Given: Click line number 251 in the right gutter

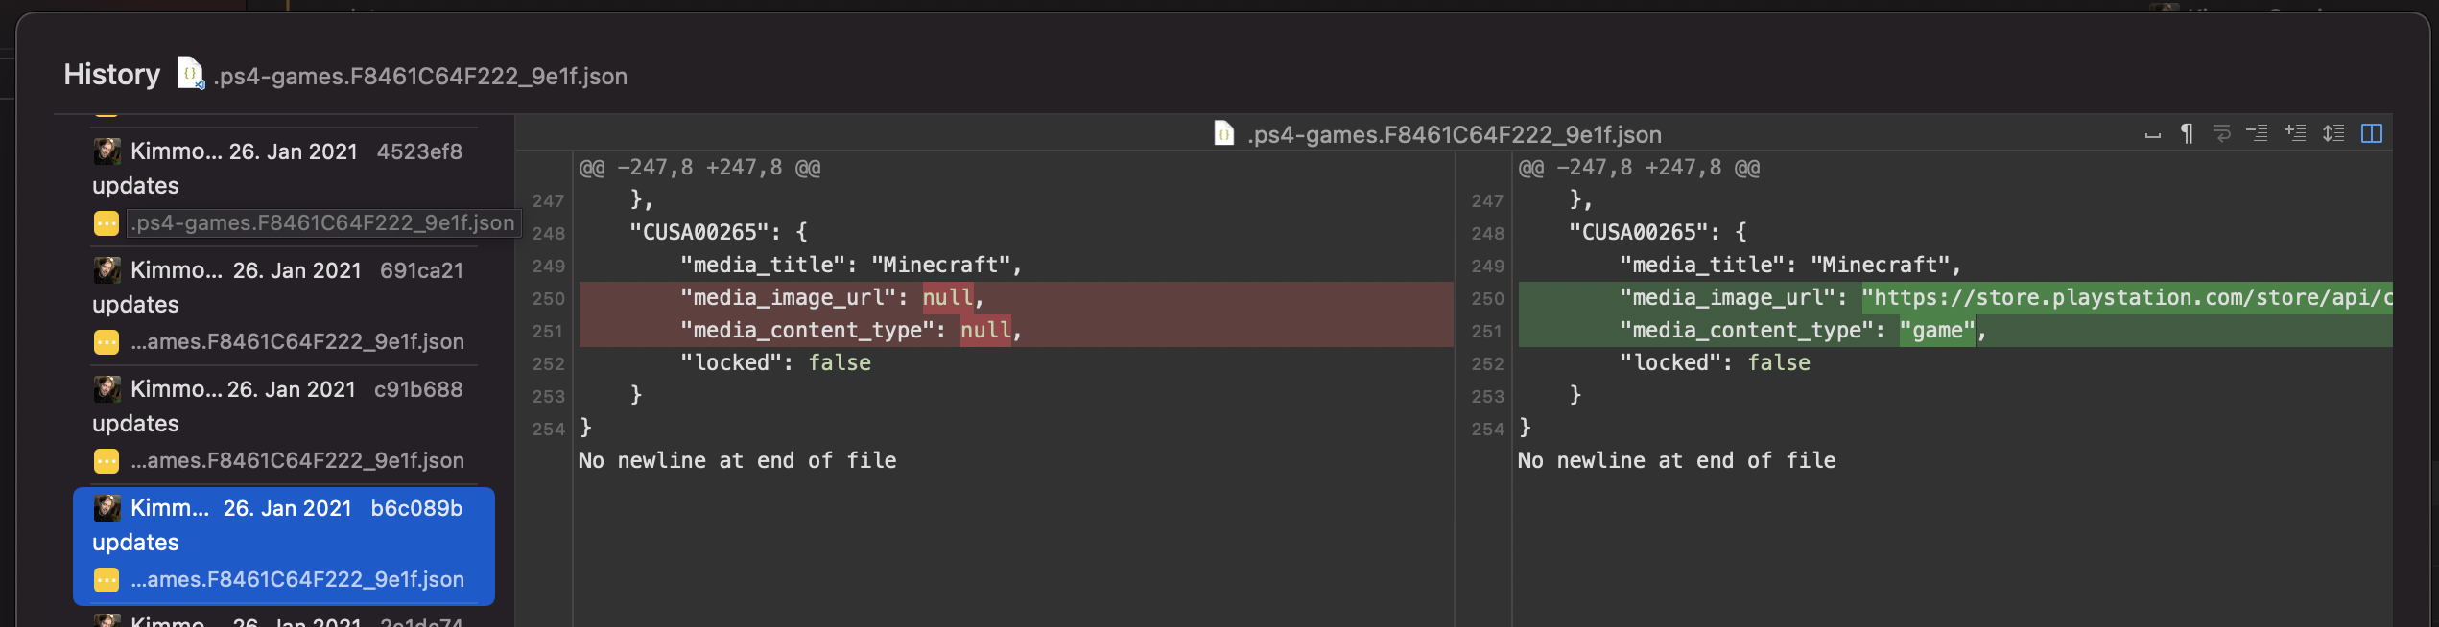Looking at the screenshot, I should [x=1488, y=332].
